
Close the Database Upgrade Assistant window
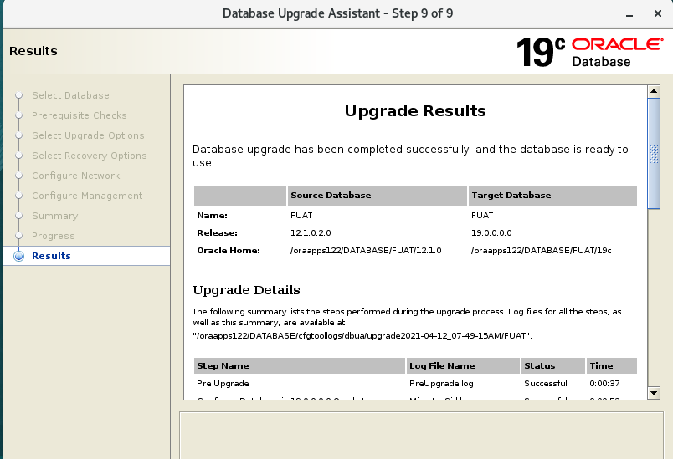(658, 13)
